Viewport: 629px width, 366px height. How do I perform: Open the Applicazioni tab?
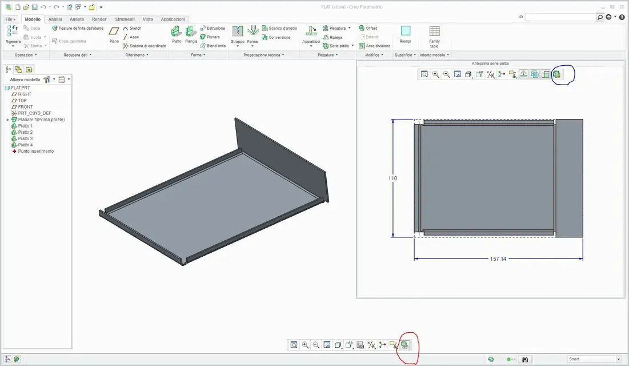173,19
